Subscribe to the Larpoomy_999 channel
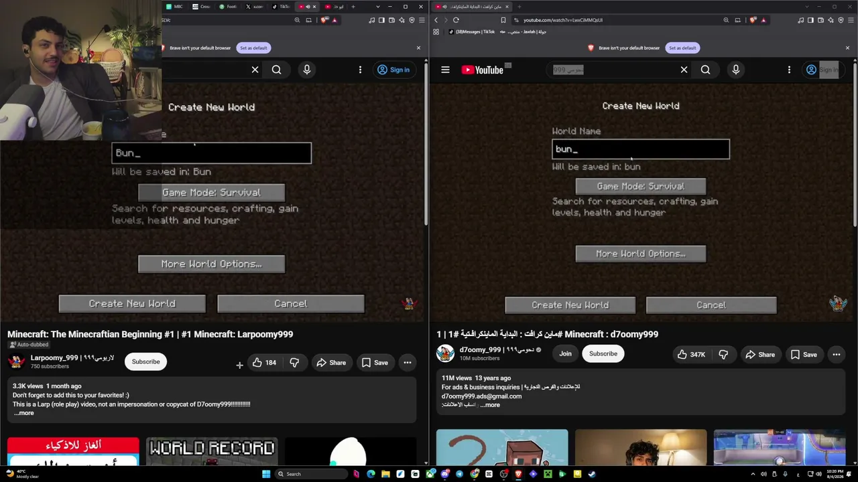Viewport: 858px width, 482px height. pos(145,361)
